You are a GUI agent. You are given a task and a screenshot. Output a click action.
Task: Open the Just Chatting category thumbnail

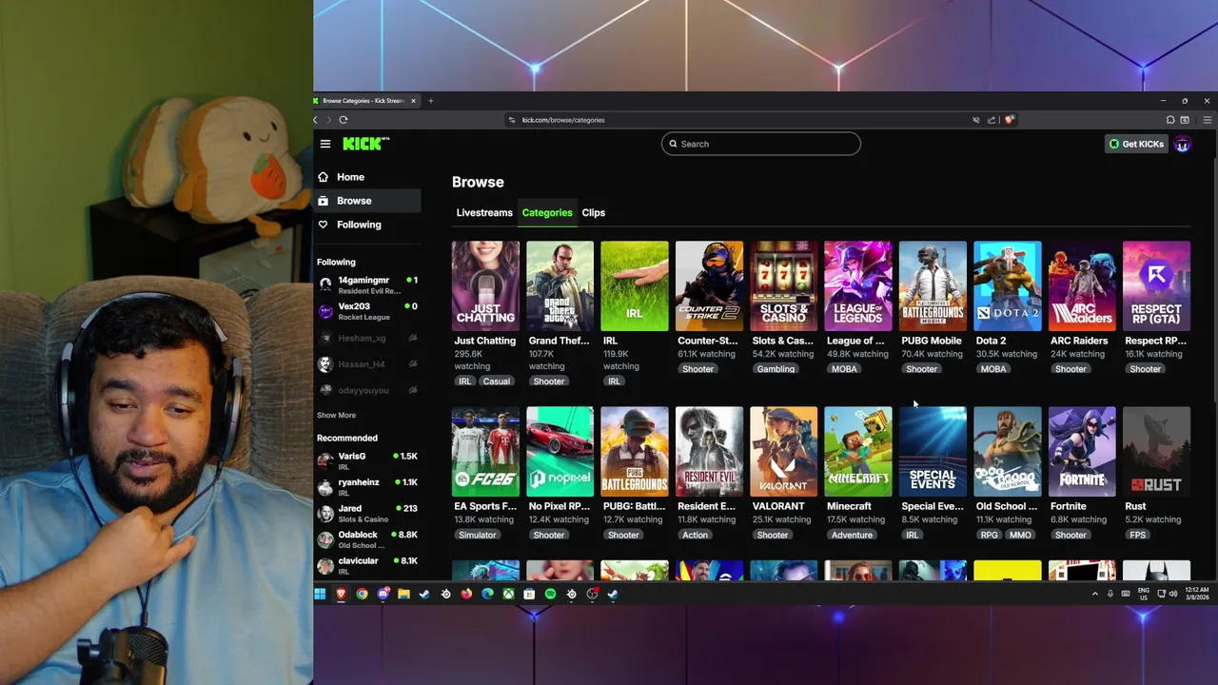click(485, 285)
